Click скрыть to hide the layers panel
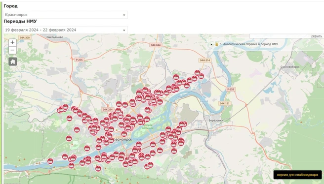The image size is (324, 184). 317,36
